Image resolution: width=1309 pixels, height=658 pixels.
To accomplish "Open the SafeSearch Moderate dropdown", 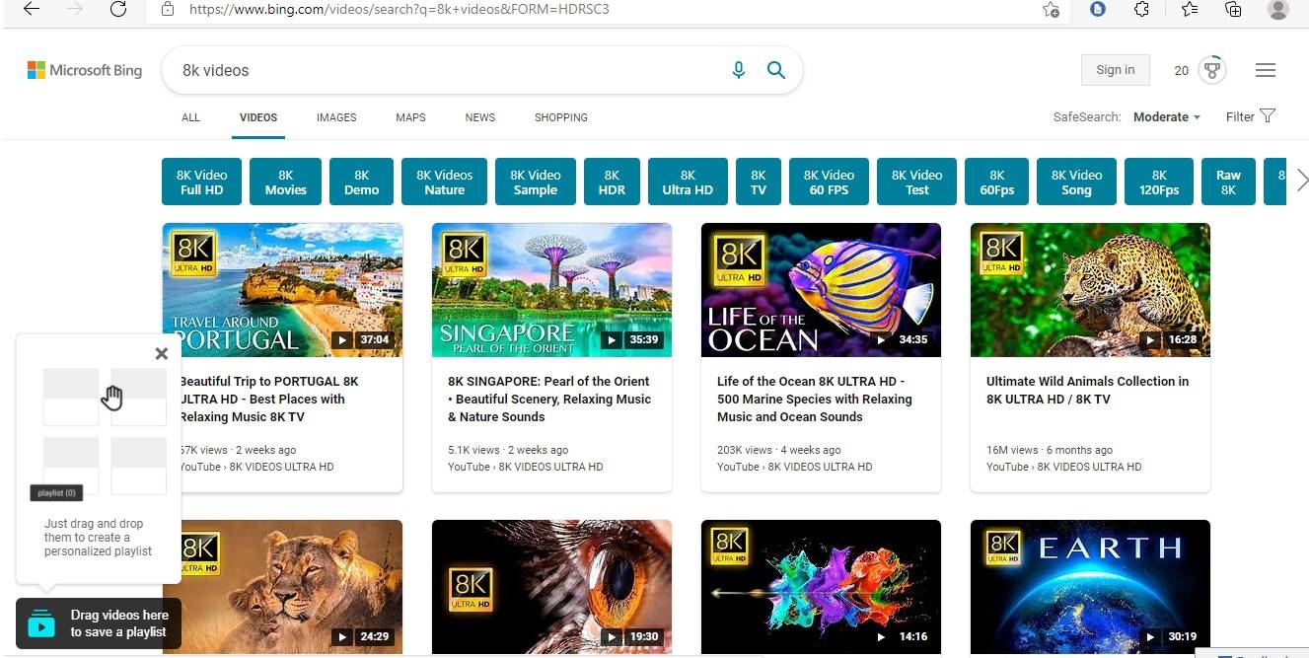I will pyautogui.click(x=1165, y=116).
